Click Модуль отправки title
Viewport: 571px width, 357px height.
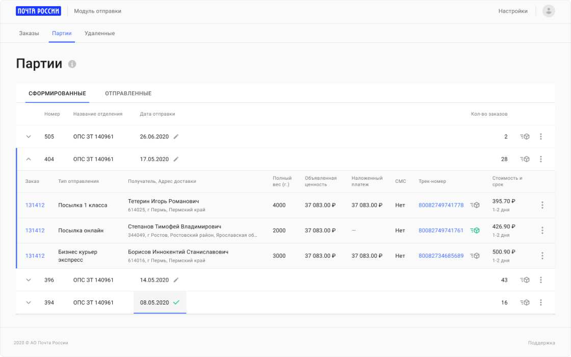(x=97, y=11)
